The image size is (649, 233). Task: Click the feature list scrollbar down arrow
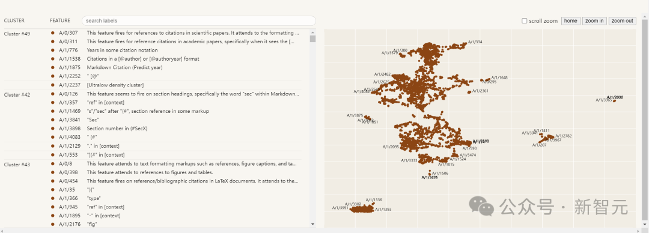[313, 225]
